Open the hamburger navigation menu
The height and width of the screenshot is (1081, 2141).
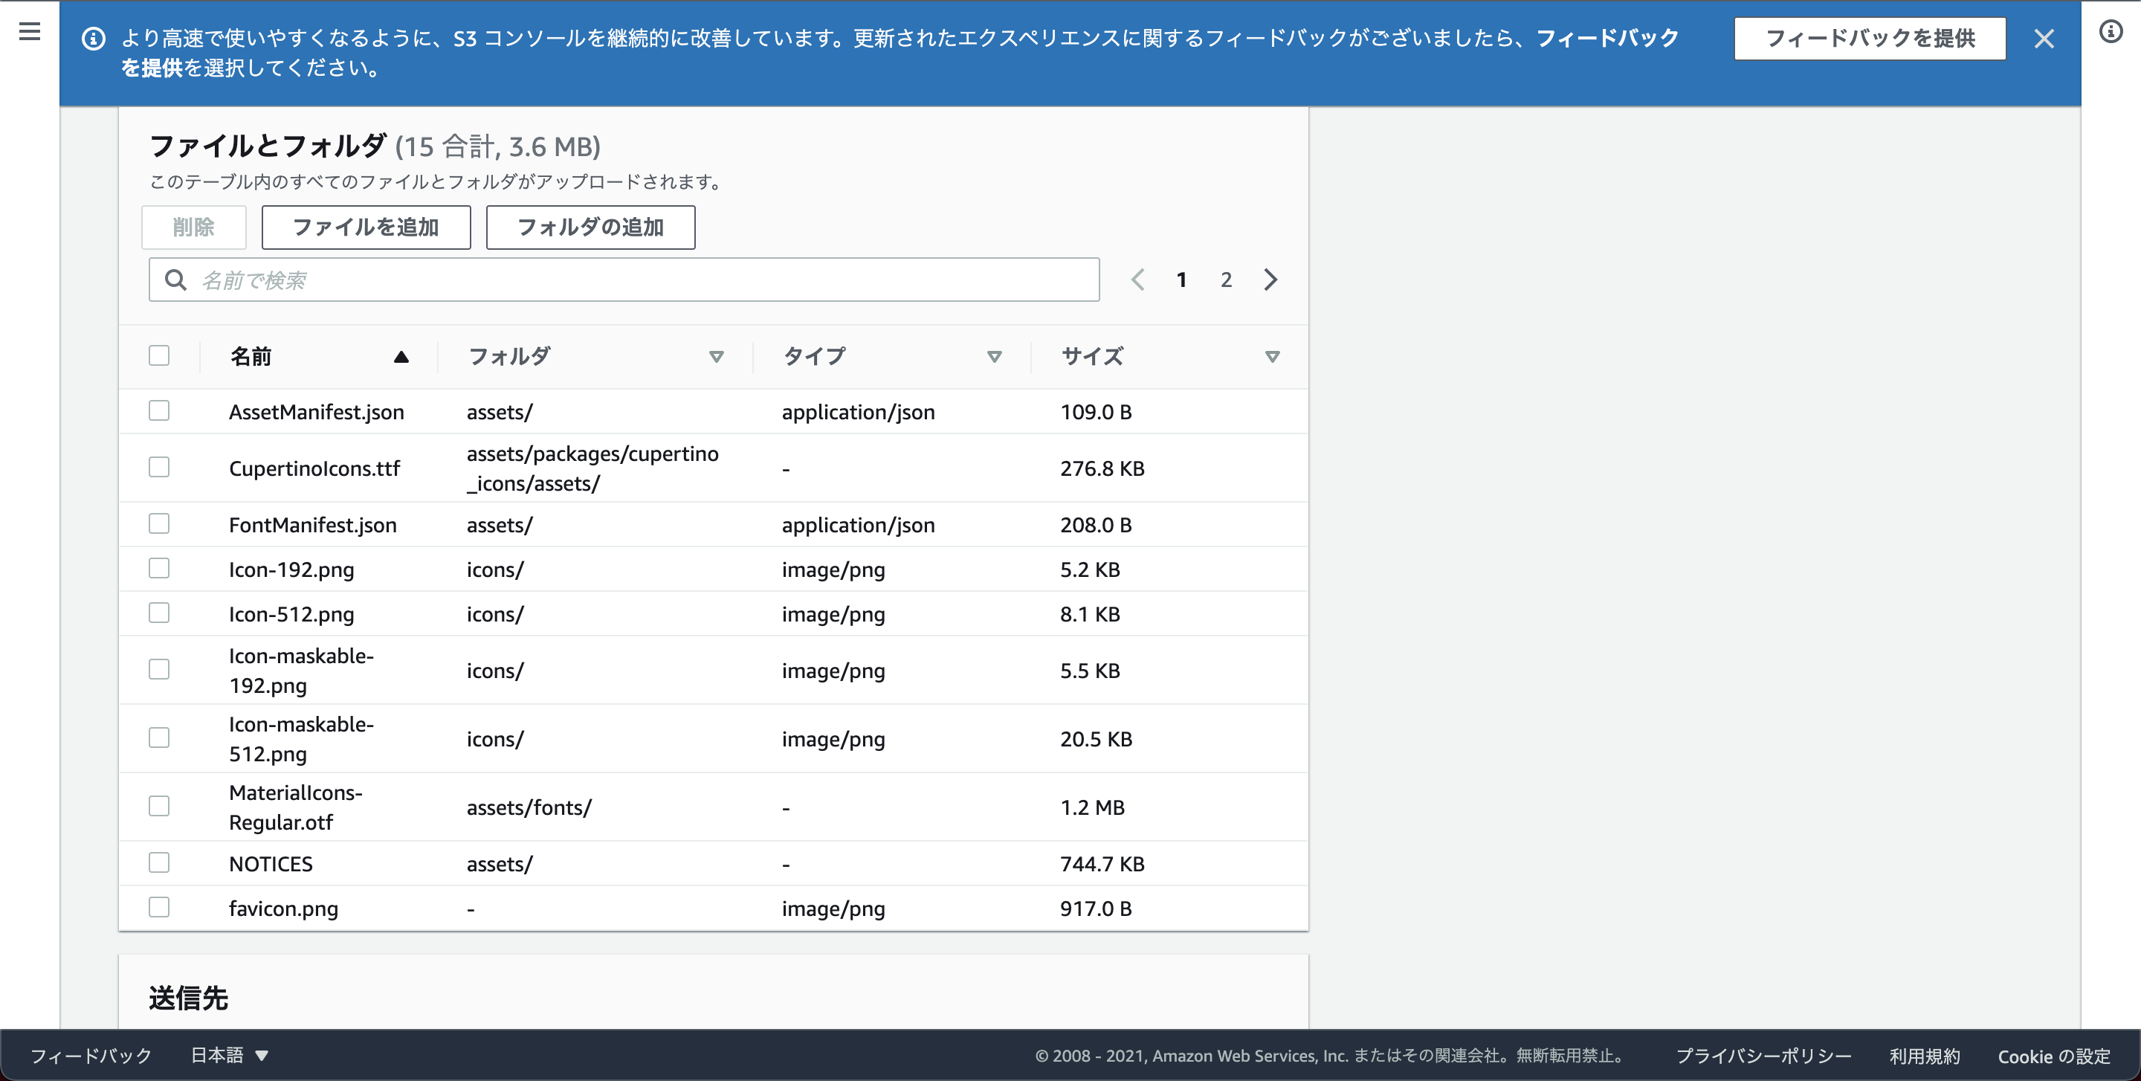pyautogui.click(x=30, y=31)
